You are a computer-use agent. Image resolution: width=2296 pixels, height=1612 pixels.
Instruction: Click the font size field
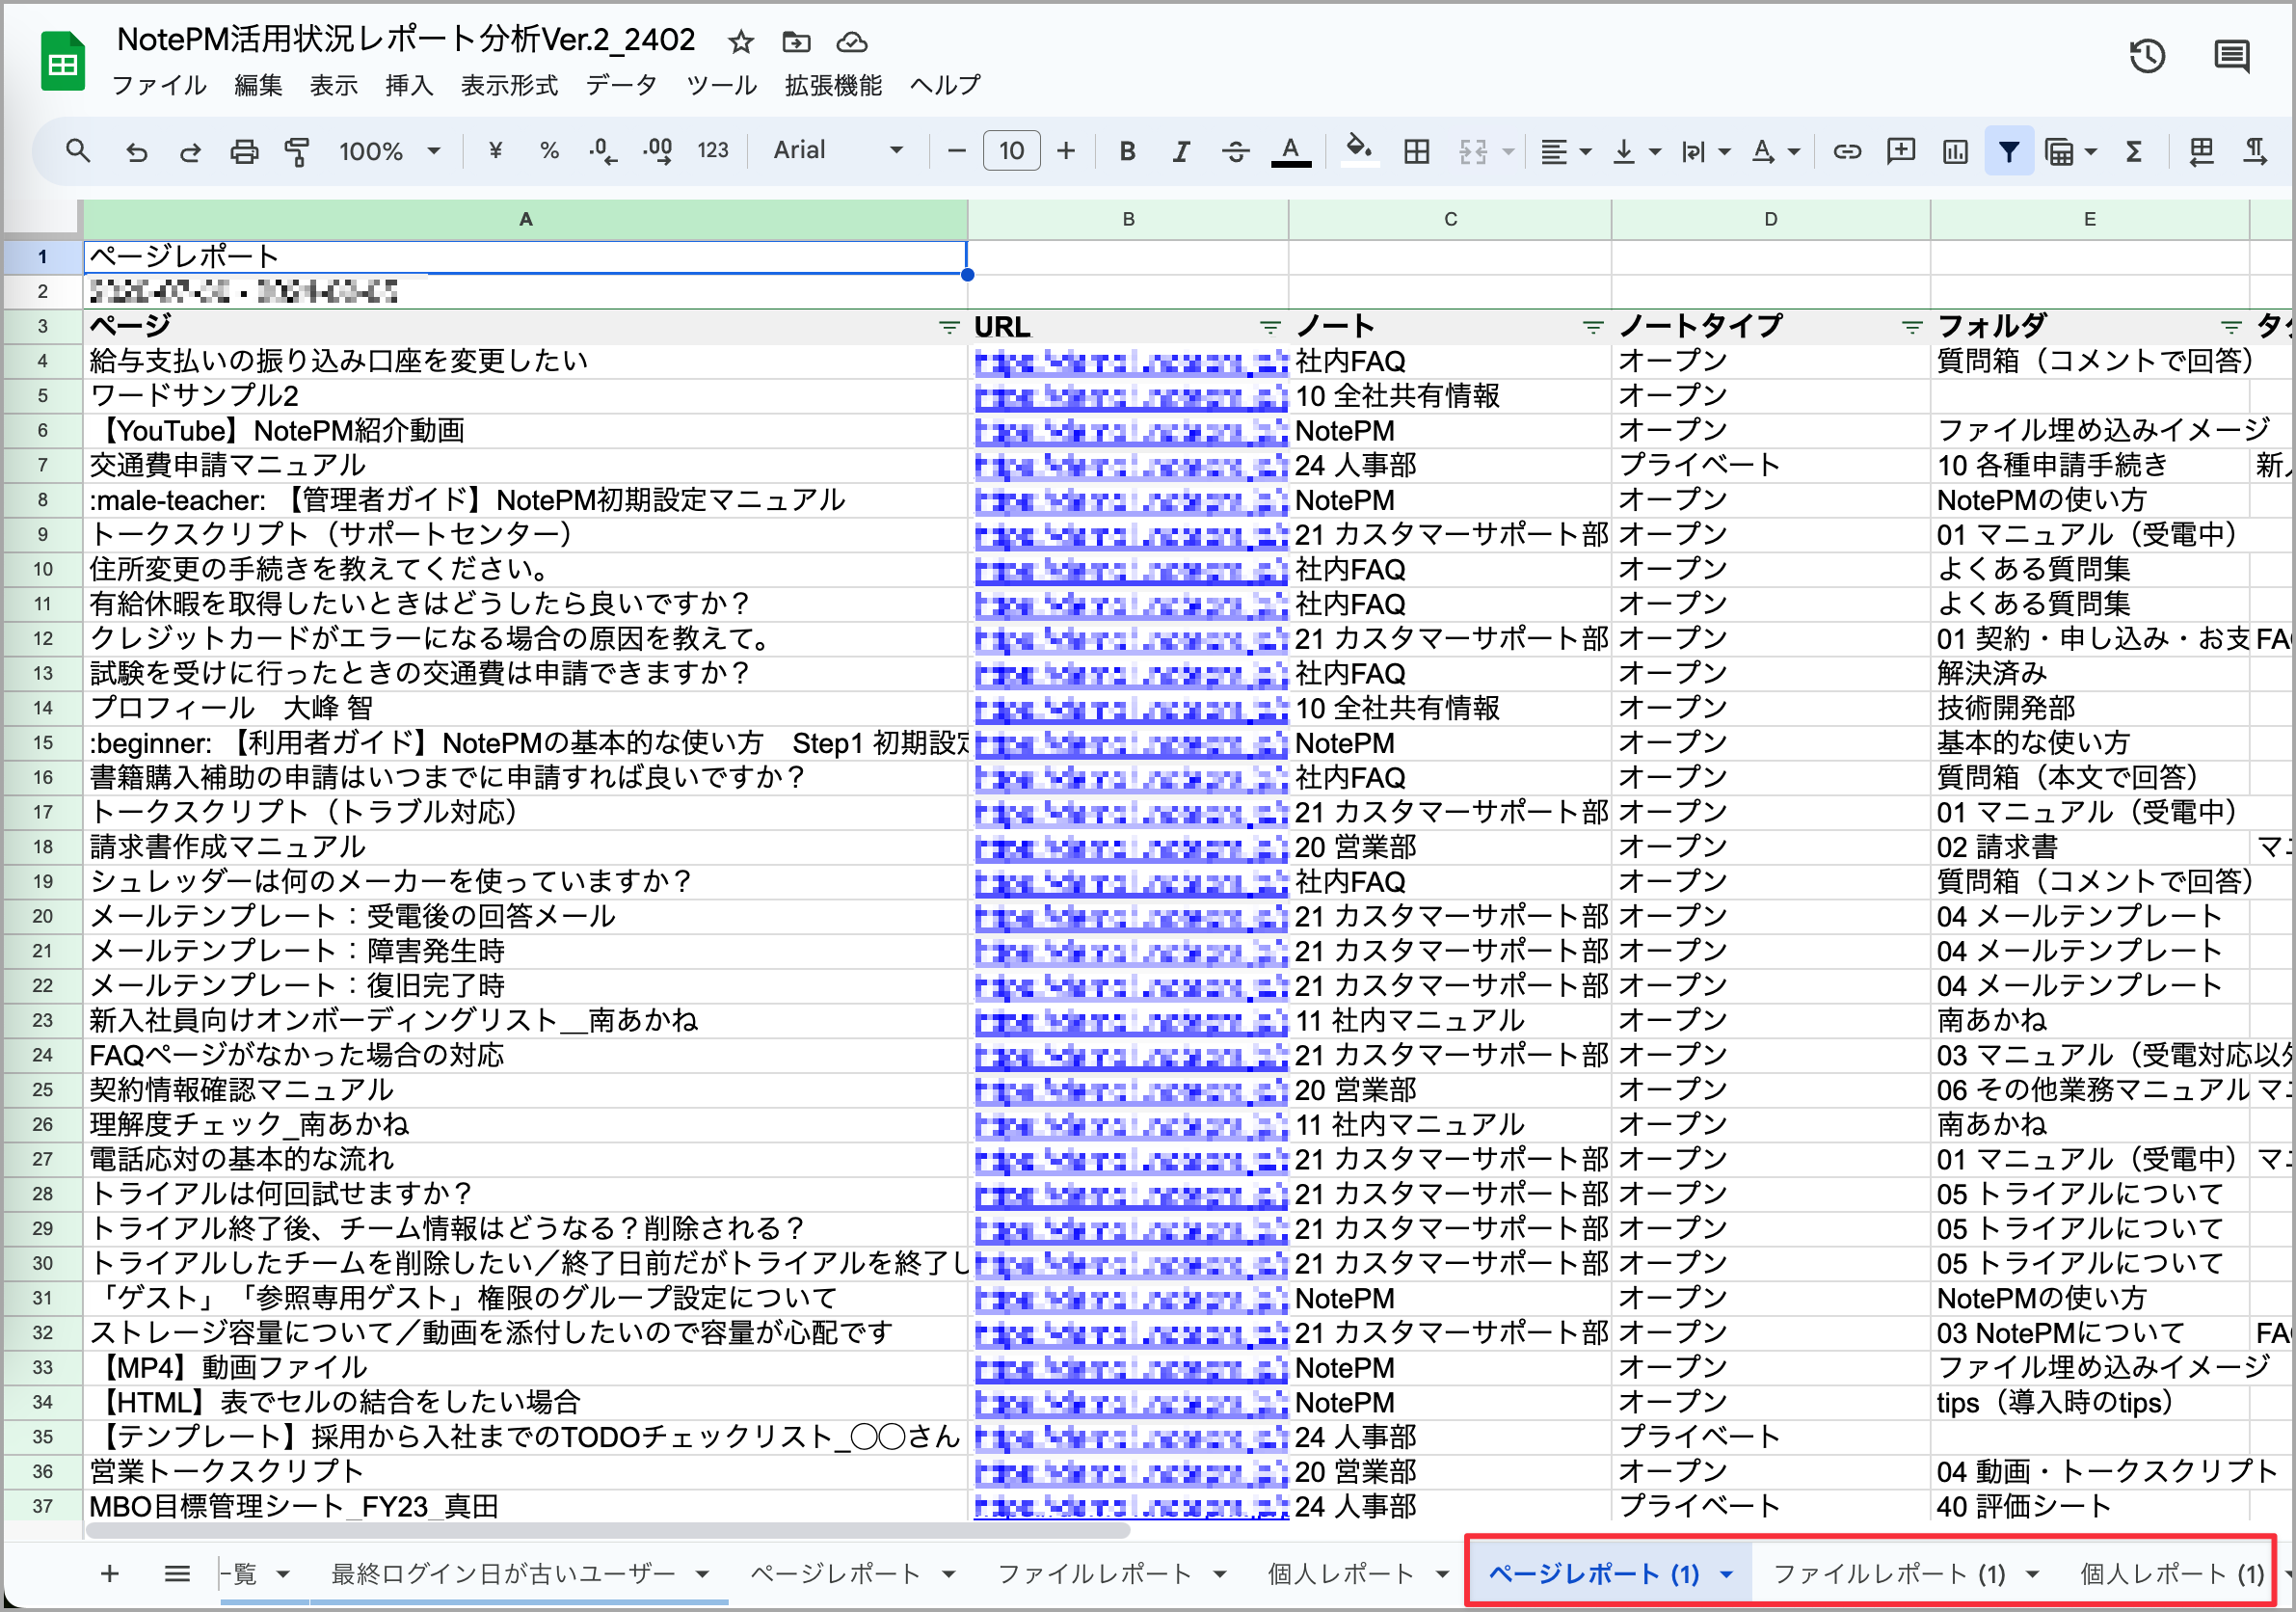(1011, 151)
